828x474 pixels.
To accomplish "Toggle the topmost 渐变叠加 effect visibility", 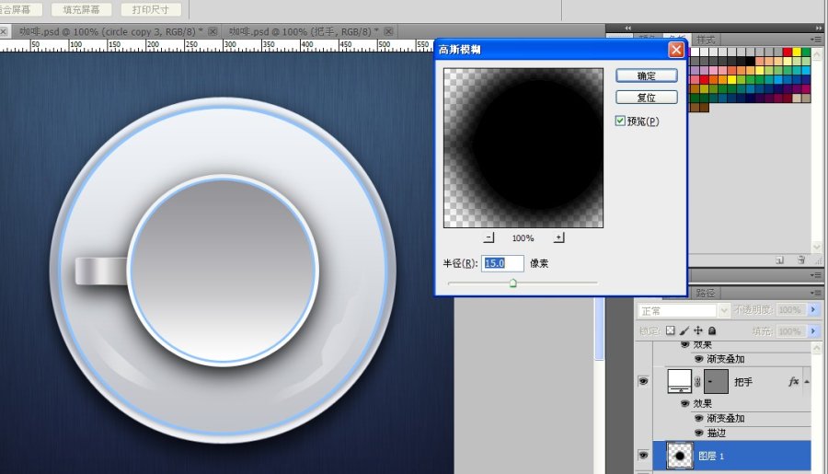I will (x=698, y=359).
